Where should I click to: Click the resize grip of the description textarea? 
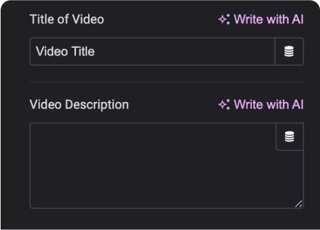(x=299, y=204)
